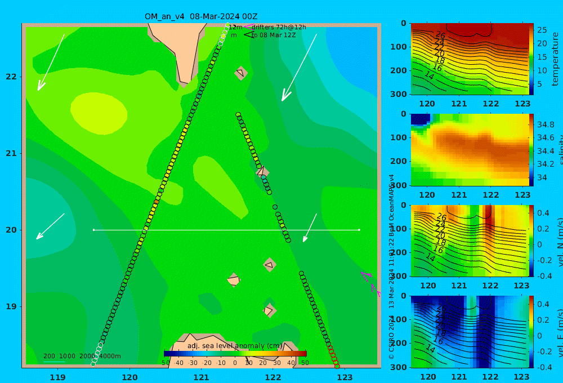Click the salinity colorbar
563x383 pixels.
531,150
